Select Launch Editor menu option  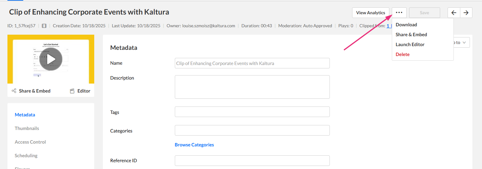pos(410,45)
